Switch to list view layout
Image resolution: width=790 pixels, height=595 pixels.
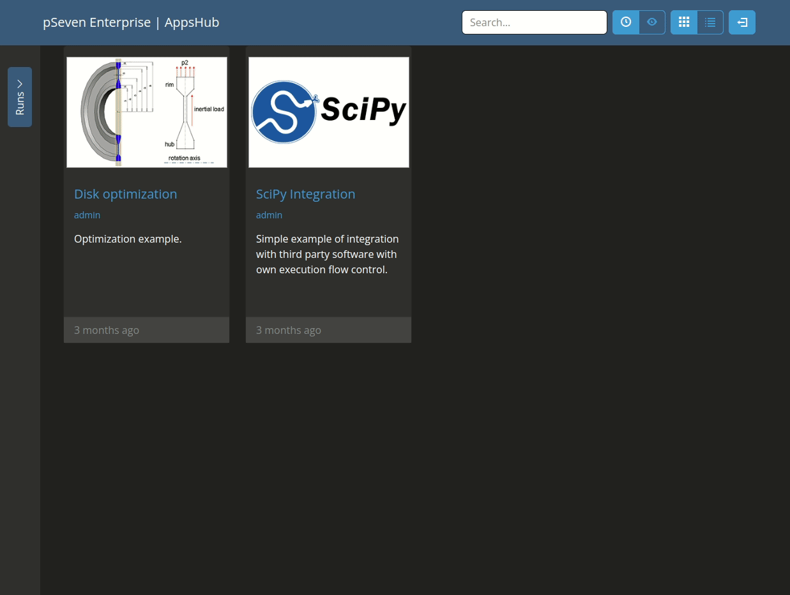coord(710,22)
